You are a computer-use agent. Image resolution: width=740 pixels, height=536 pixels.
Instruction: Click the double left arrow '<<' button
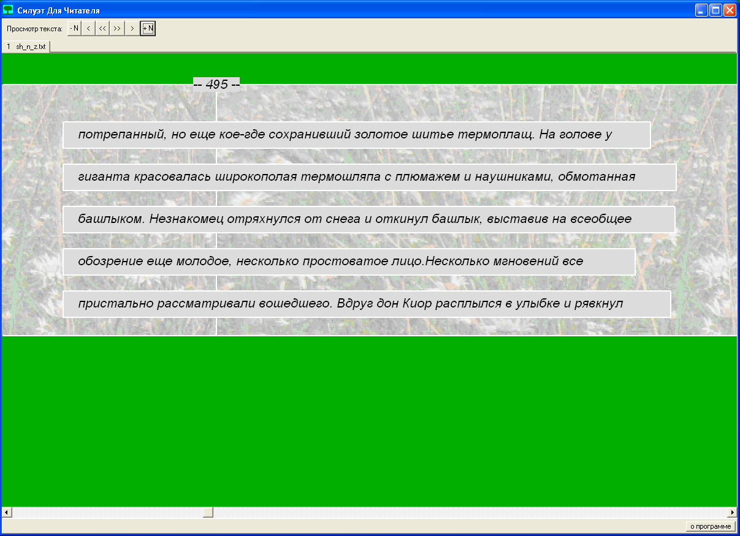103,28
